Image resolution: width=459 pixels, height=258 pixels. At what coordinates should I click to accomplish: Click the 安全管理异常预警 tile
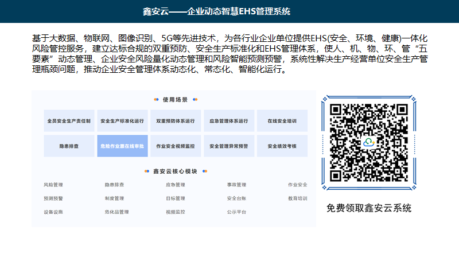coord(229,146)
